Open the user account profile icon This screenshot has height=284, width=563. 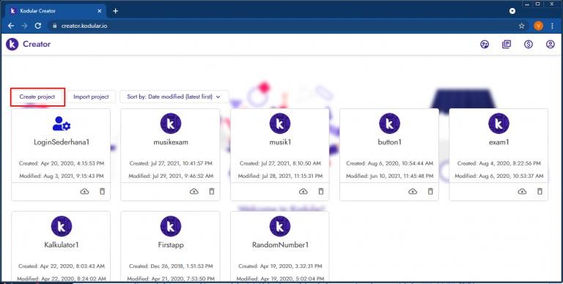(550, 45)
